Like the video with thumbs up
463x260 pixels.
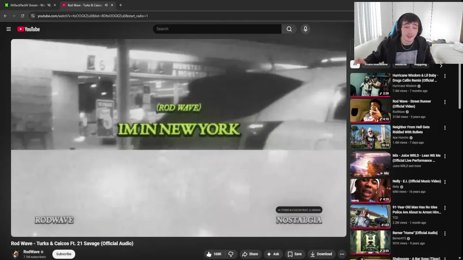coord(214,254)
